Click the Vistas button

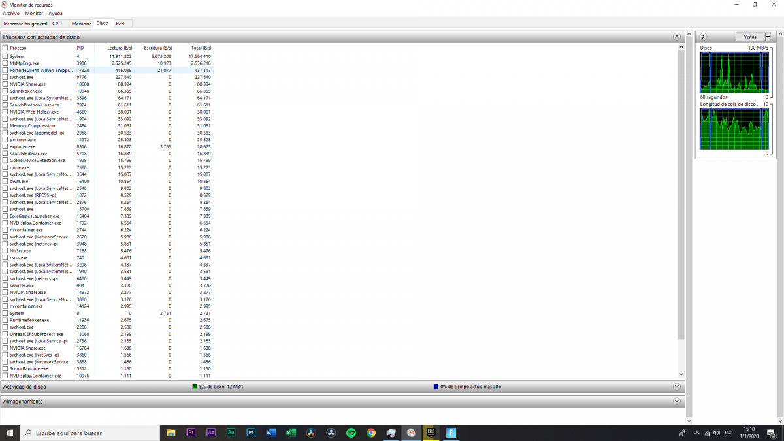(x=750, y=37)
